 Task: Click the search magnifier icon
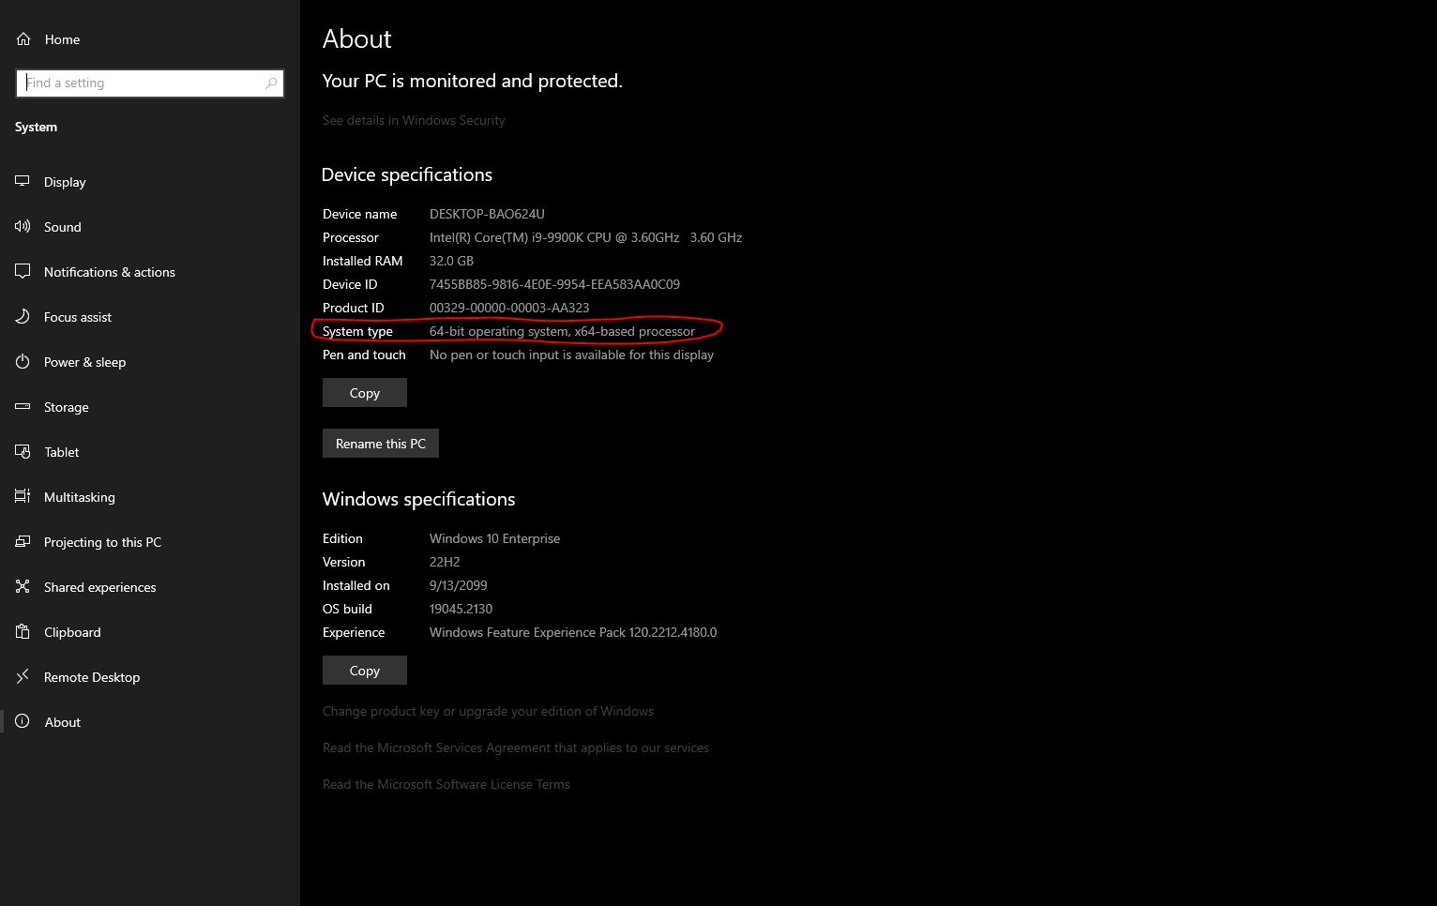[271, 83]
